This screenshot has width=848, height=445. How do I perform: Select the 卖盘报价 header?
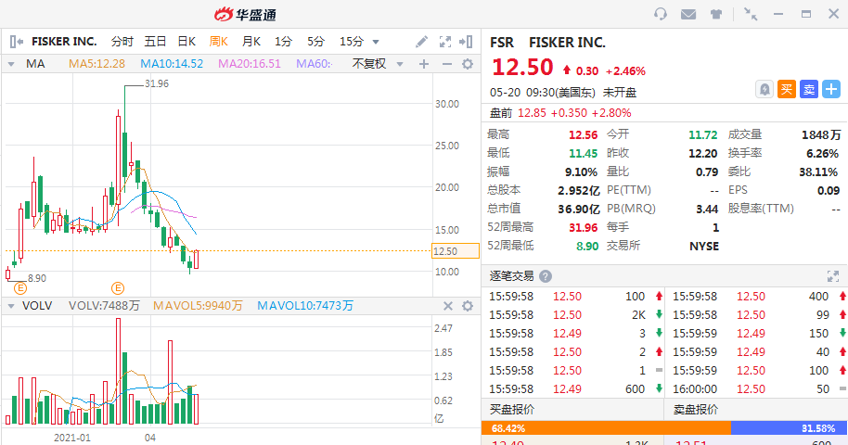pos(696,410)
